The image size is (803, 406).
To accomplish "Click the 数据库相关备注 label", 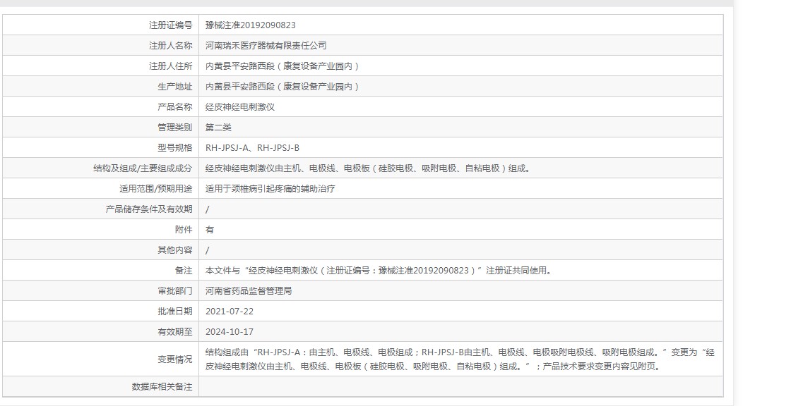I will pos(162,387).
